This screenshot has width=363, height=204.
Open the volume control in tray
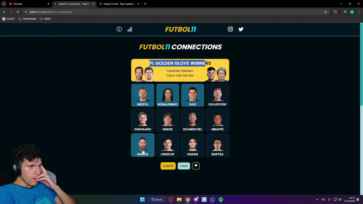click(x=323, y=199)
